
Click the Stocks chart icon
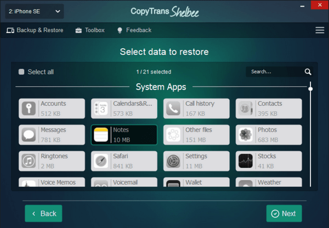[x=246, y=161]
